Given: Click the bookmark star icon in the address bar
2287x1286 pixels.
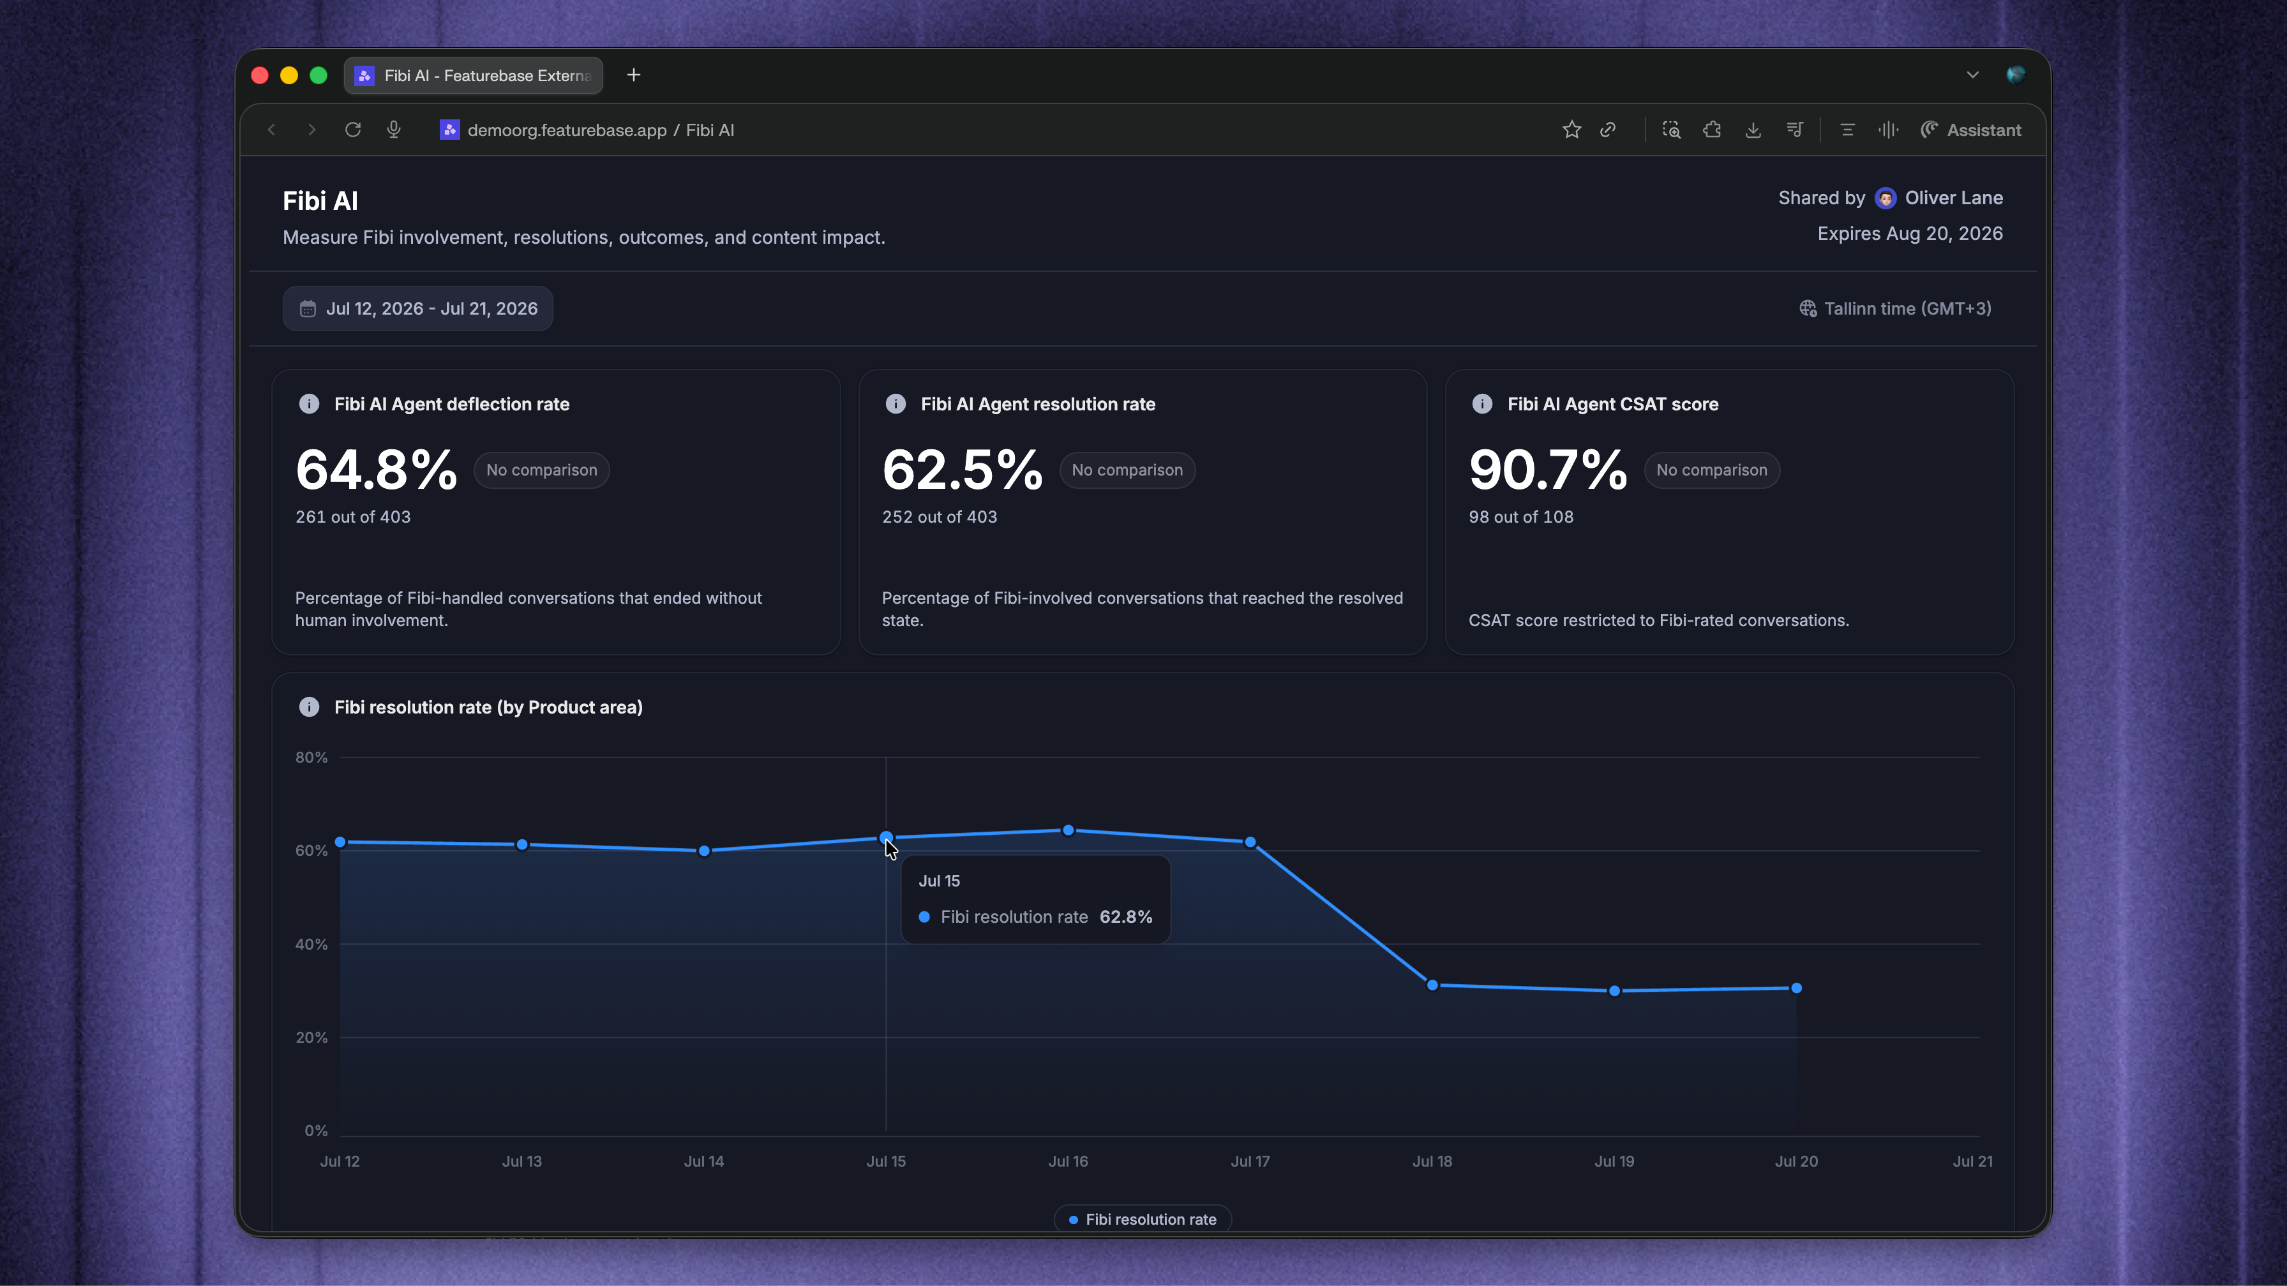Looking at the screenshot, I should pyautogui.click(x=1571, y=130).
